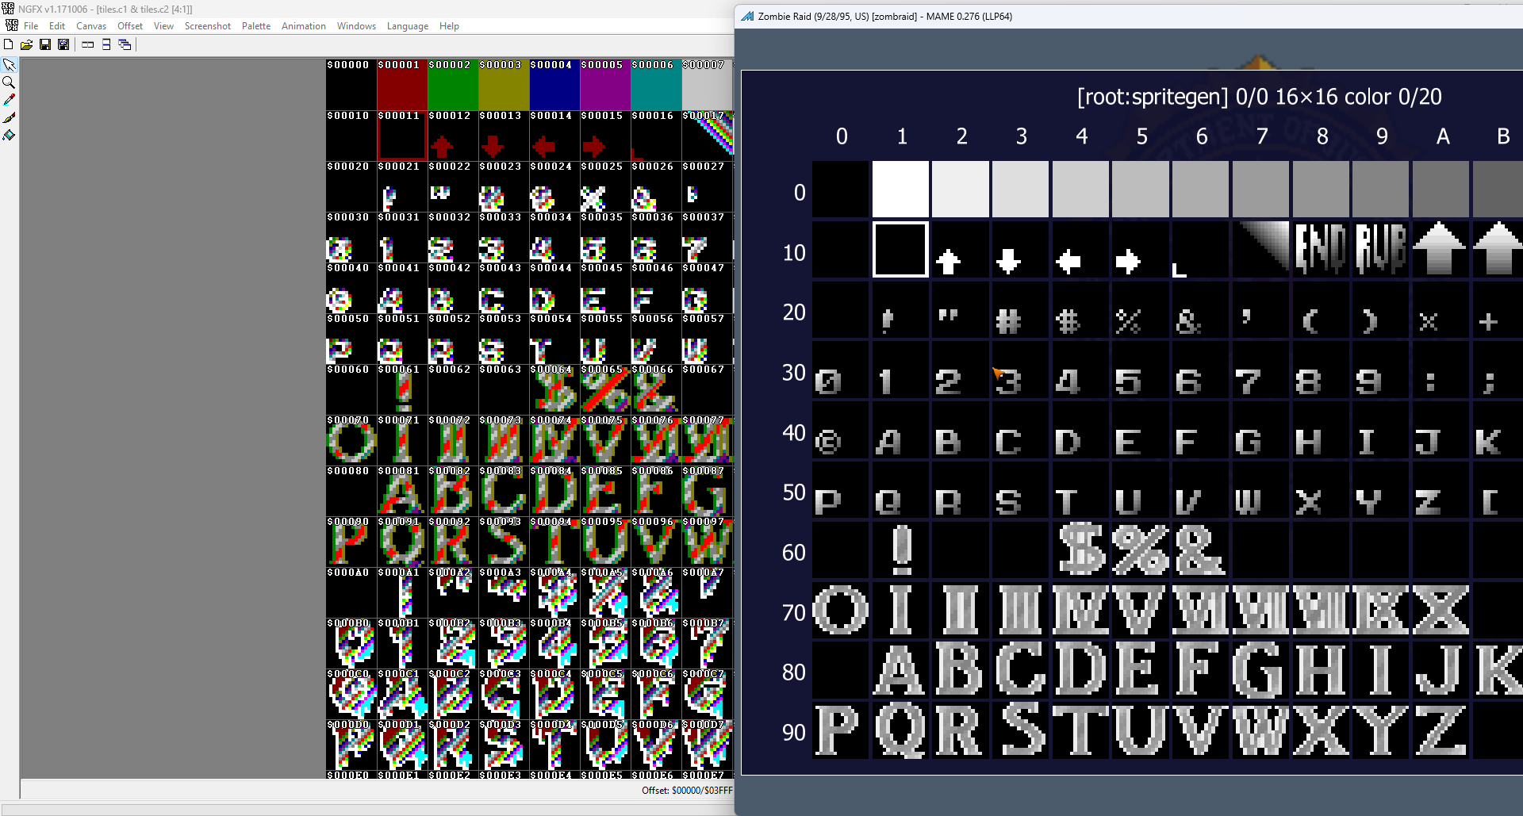Click the Offset $00000/$03FFF status text

coord(686,791)
